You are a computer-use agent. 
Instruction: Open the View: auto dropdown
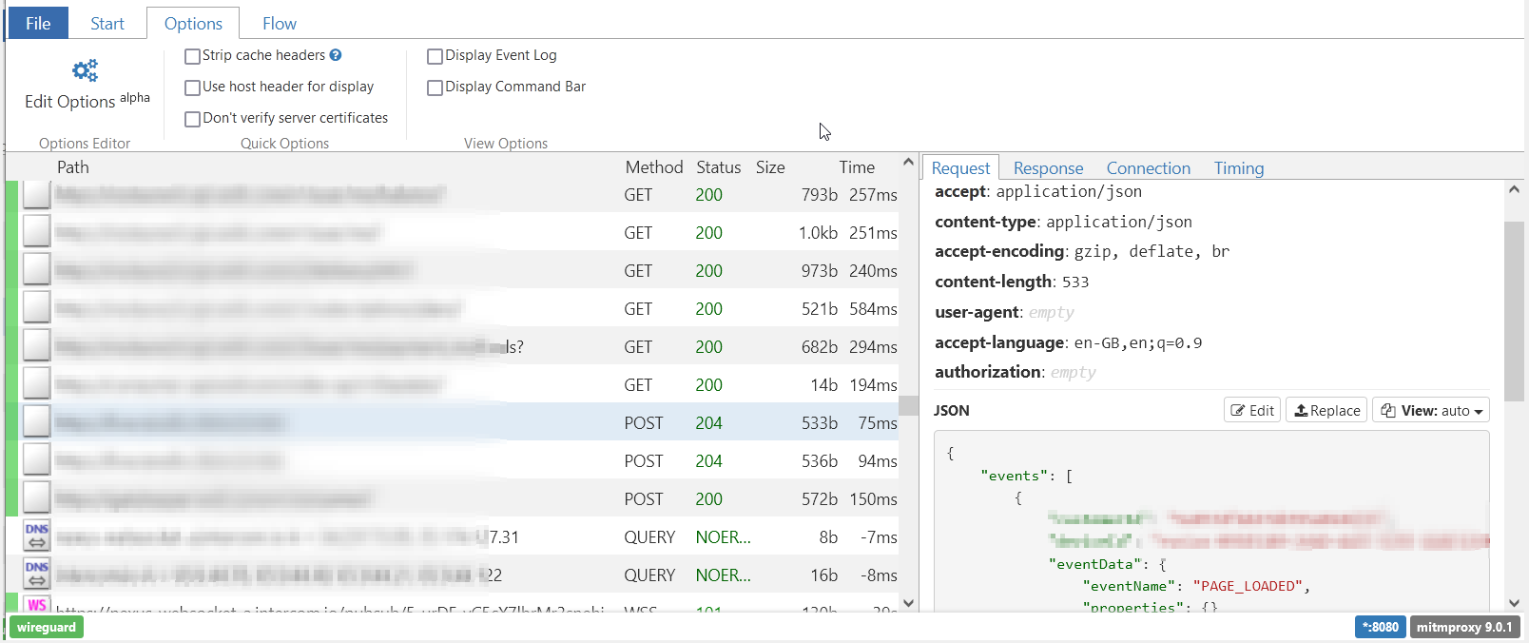click(1431, 410)
